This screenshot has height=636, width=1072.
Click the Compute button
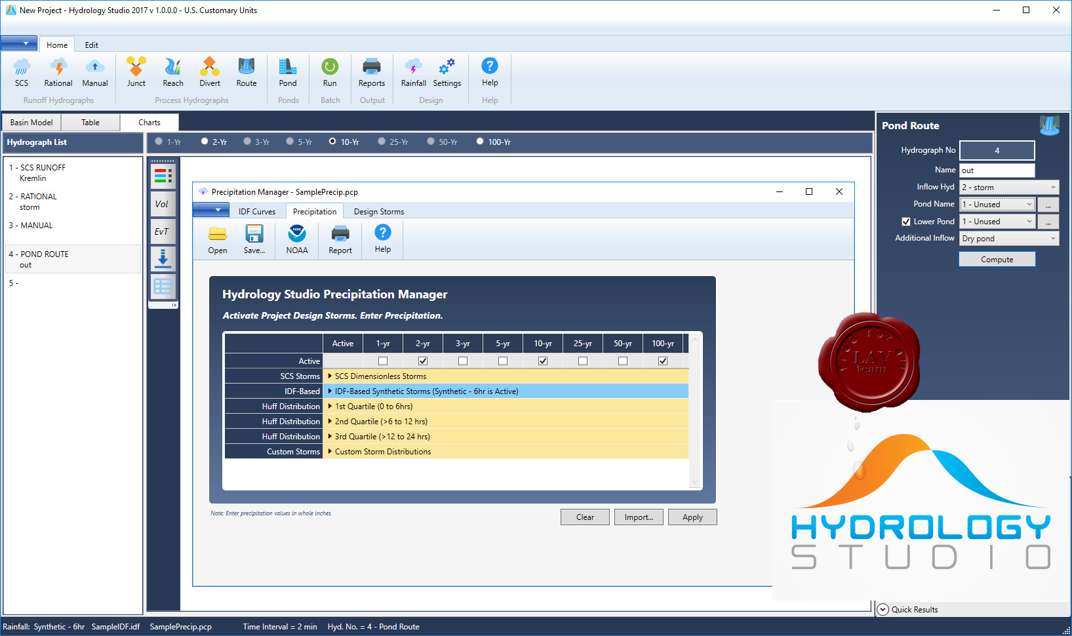click(997, 260)
